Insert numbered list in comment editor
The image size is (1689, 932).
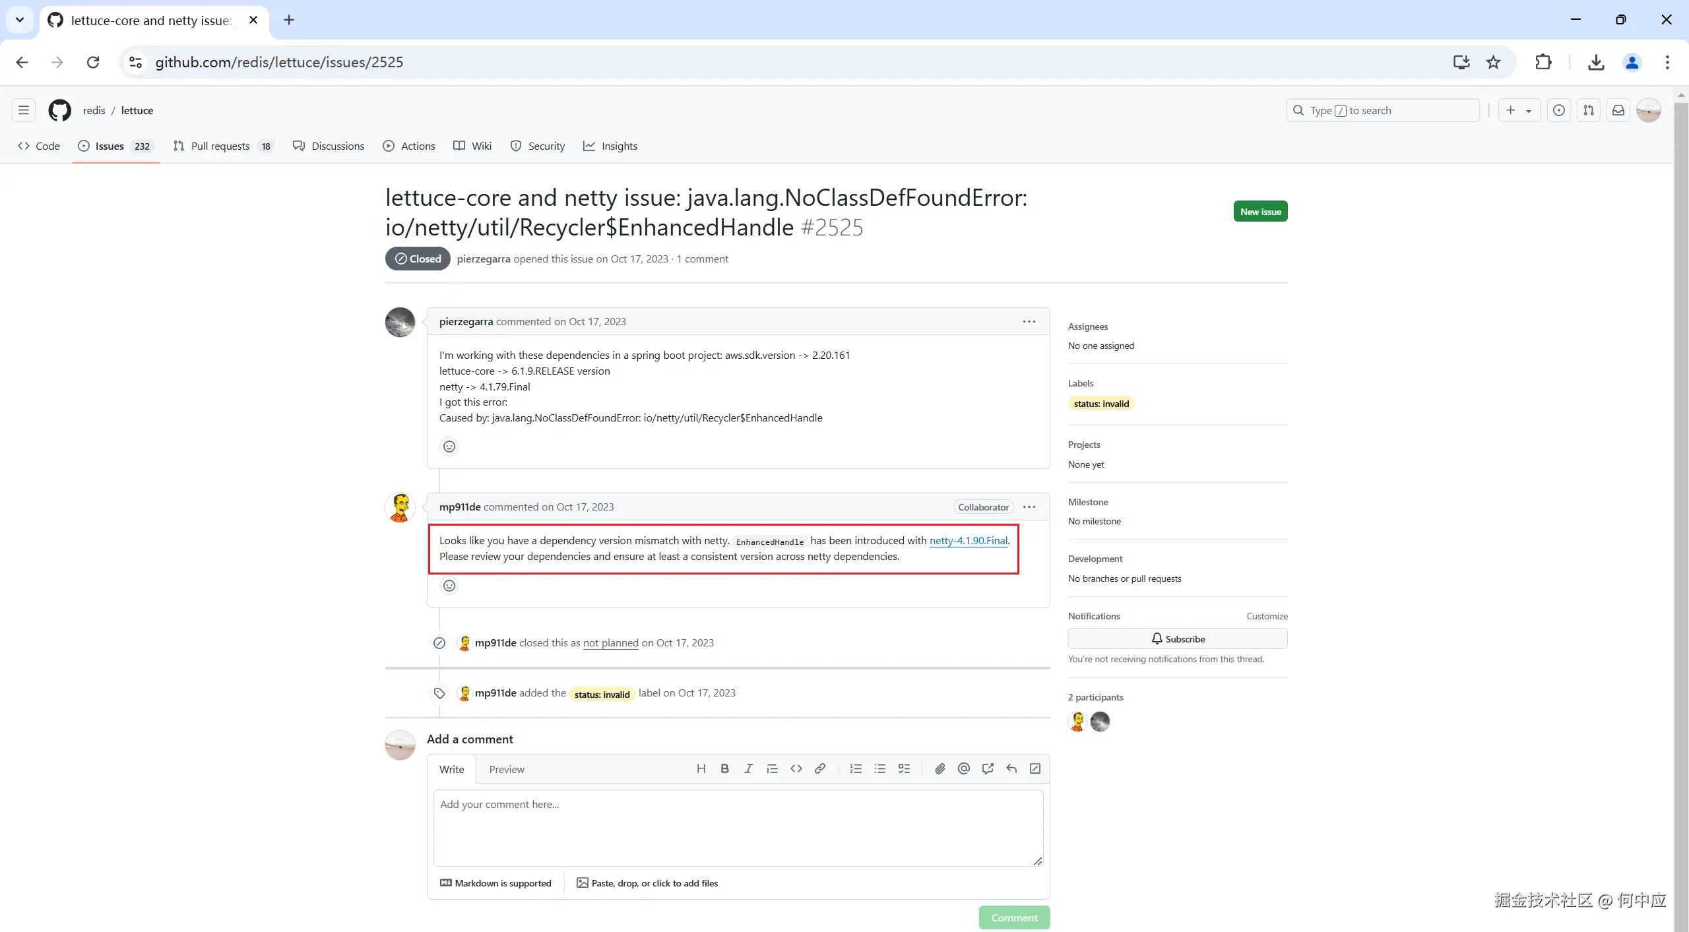pyautogui.click(x=856, y=768)
